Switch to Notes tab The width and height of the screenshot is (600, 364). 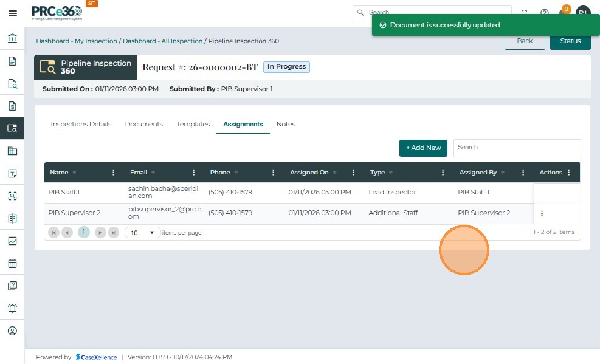(x=286, y=124)
